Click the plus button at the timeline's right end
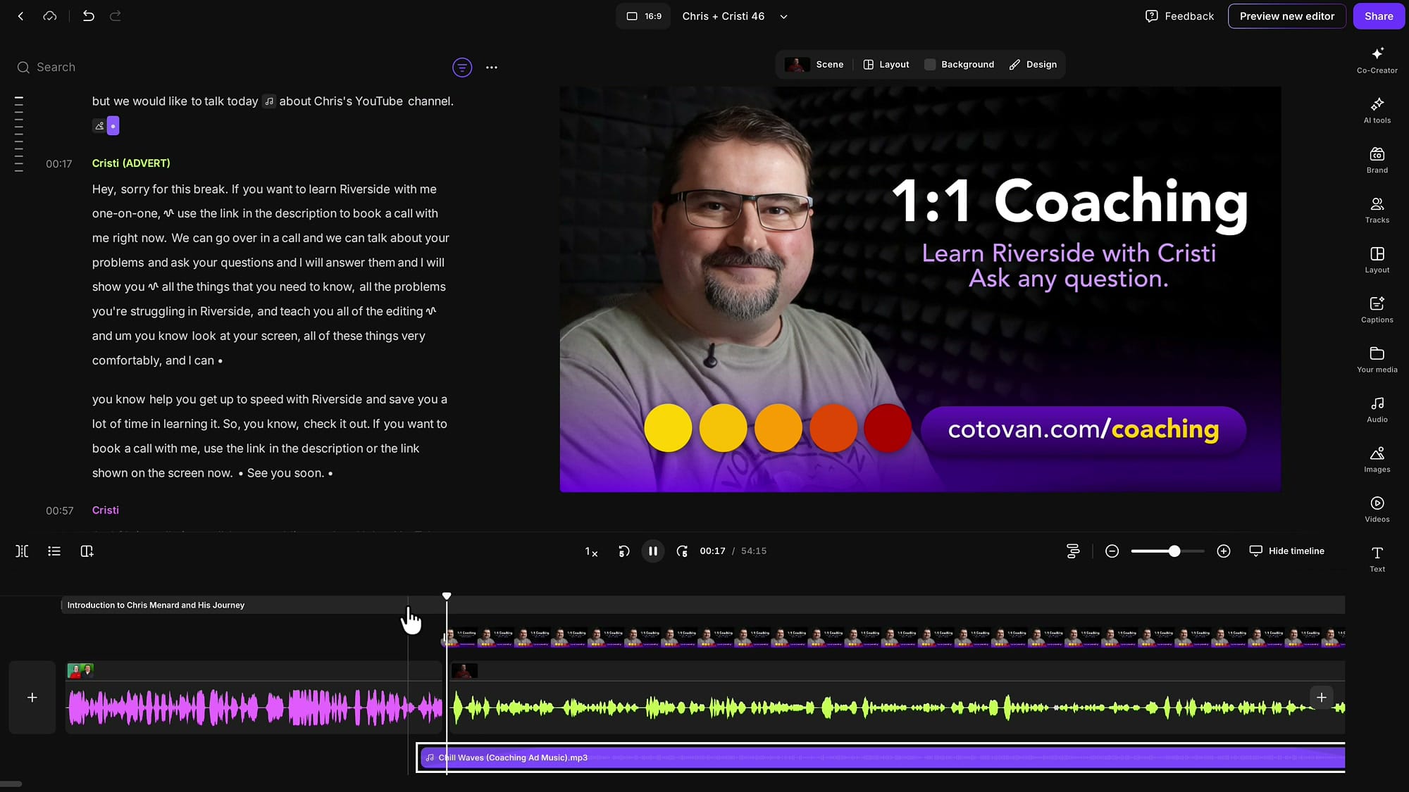1409x792 pixels. click(x=1322, y=697)
